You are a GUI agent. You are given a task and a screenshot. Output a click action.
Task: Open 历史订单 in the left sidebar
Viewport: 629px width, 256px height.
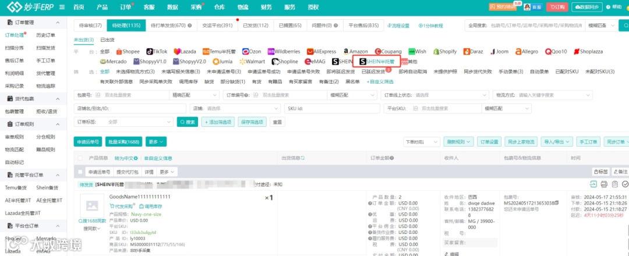tap(46, 35)
